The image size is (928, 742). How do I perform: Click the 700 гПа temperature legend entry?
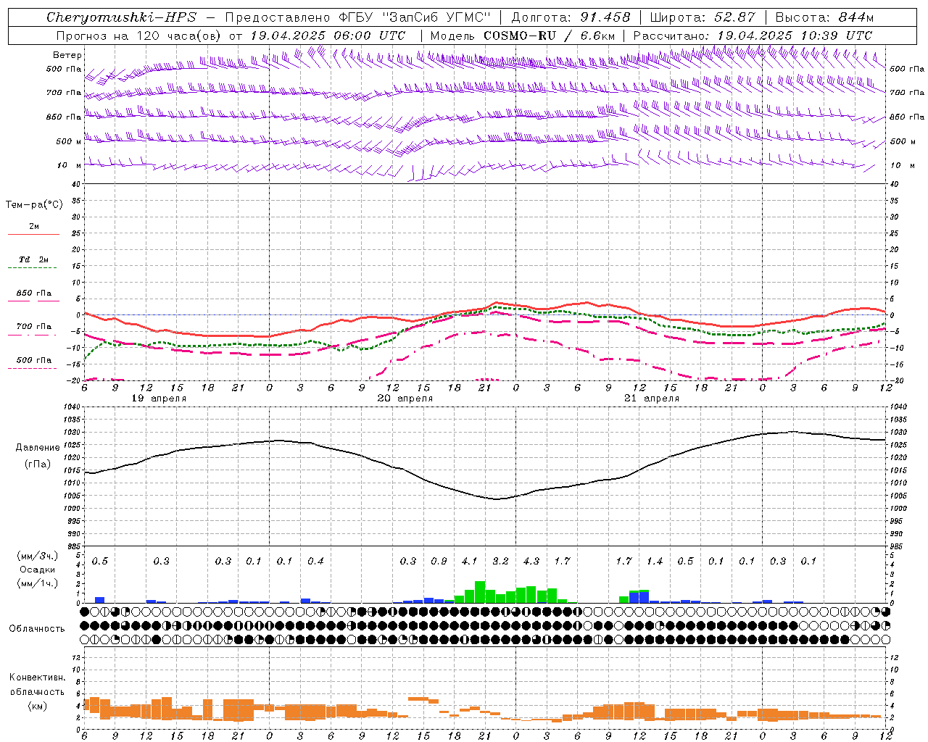click(34, 327)
